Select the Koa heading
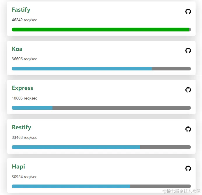This screenshot has width=202, height=195. pos(17,49)
